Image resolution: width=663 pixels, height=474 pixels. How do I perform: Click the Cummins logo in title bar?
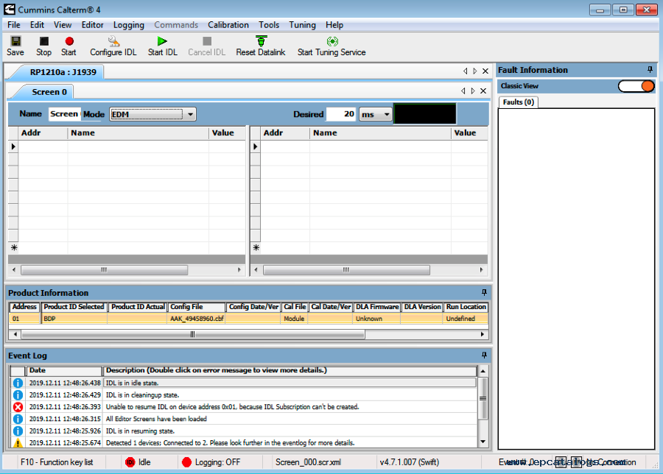(10, 9)
